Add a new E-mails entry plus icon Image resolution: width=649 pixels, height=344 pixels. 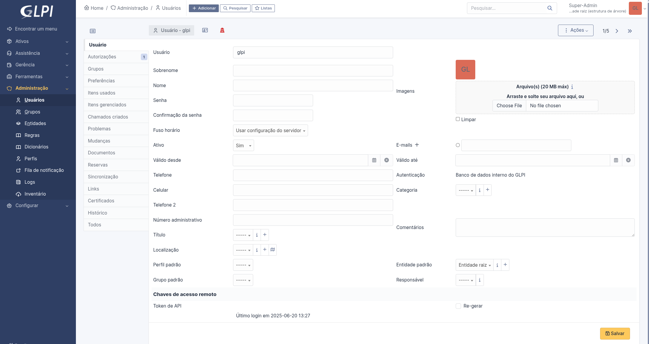[x=417, y=145]
